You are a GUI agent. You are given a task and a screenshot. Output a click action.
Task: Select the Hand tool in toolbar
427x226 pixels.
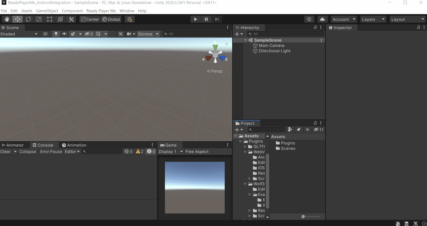pyautogui.click(x=7, y=19)
